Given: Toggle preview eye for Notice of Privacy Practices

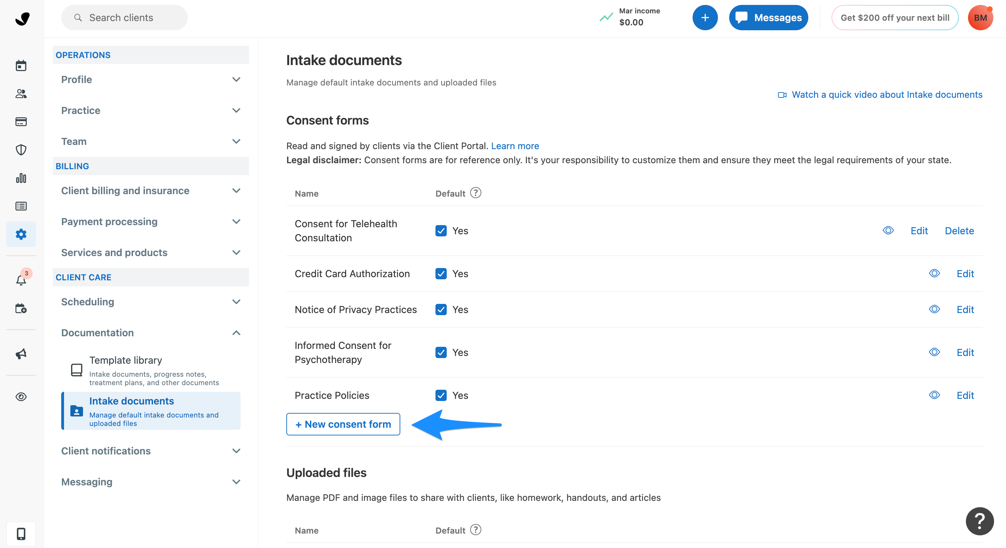Looking at the screenshot, I should coord(935,309).
